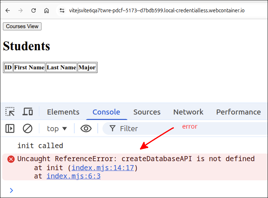Show the console sidebar panel icon
268x198 pixels.
point(10,128)
